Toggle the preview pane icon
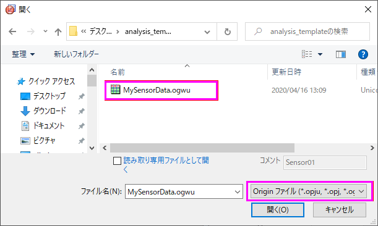378x226 pixels. (341, 54)
